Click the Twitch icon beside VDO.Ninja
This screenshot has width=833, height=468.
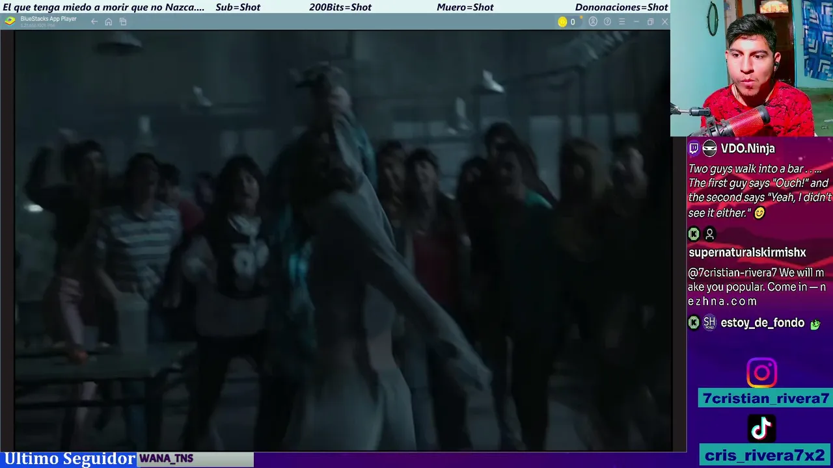(x=694, y=149)
